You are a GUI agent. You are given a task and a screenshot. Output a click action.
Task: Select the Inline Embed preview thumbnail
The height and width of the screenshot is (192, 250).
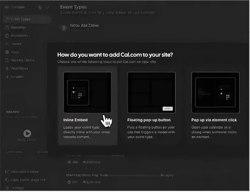[88, 92]
